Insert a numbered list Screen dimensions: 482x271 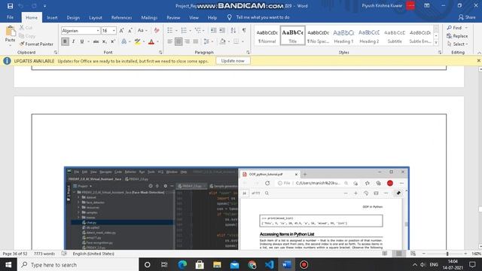(184, 30)
